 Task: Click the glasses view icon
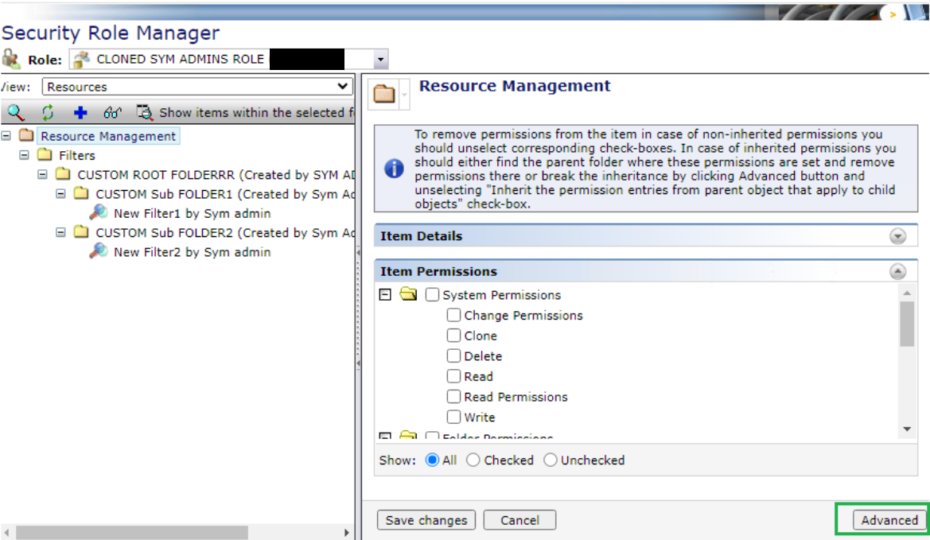point(112,113)
